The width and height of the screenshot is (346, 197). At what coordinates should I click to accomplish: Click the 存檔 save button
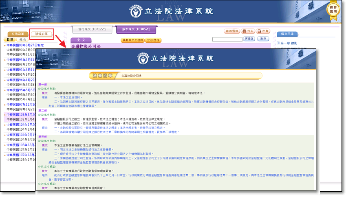coord(263,31)
